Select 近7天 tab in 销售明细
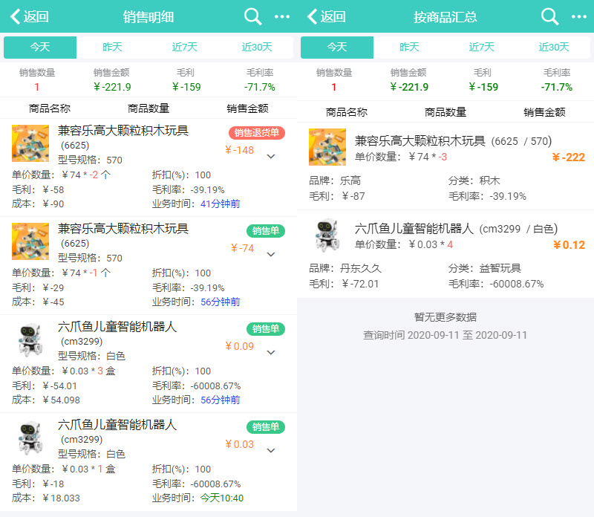The width and height of the screenshot is (594, 517). 185,47
